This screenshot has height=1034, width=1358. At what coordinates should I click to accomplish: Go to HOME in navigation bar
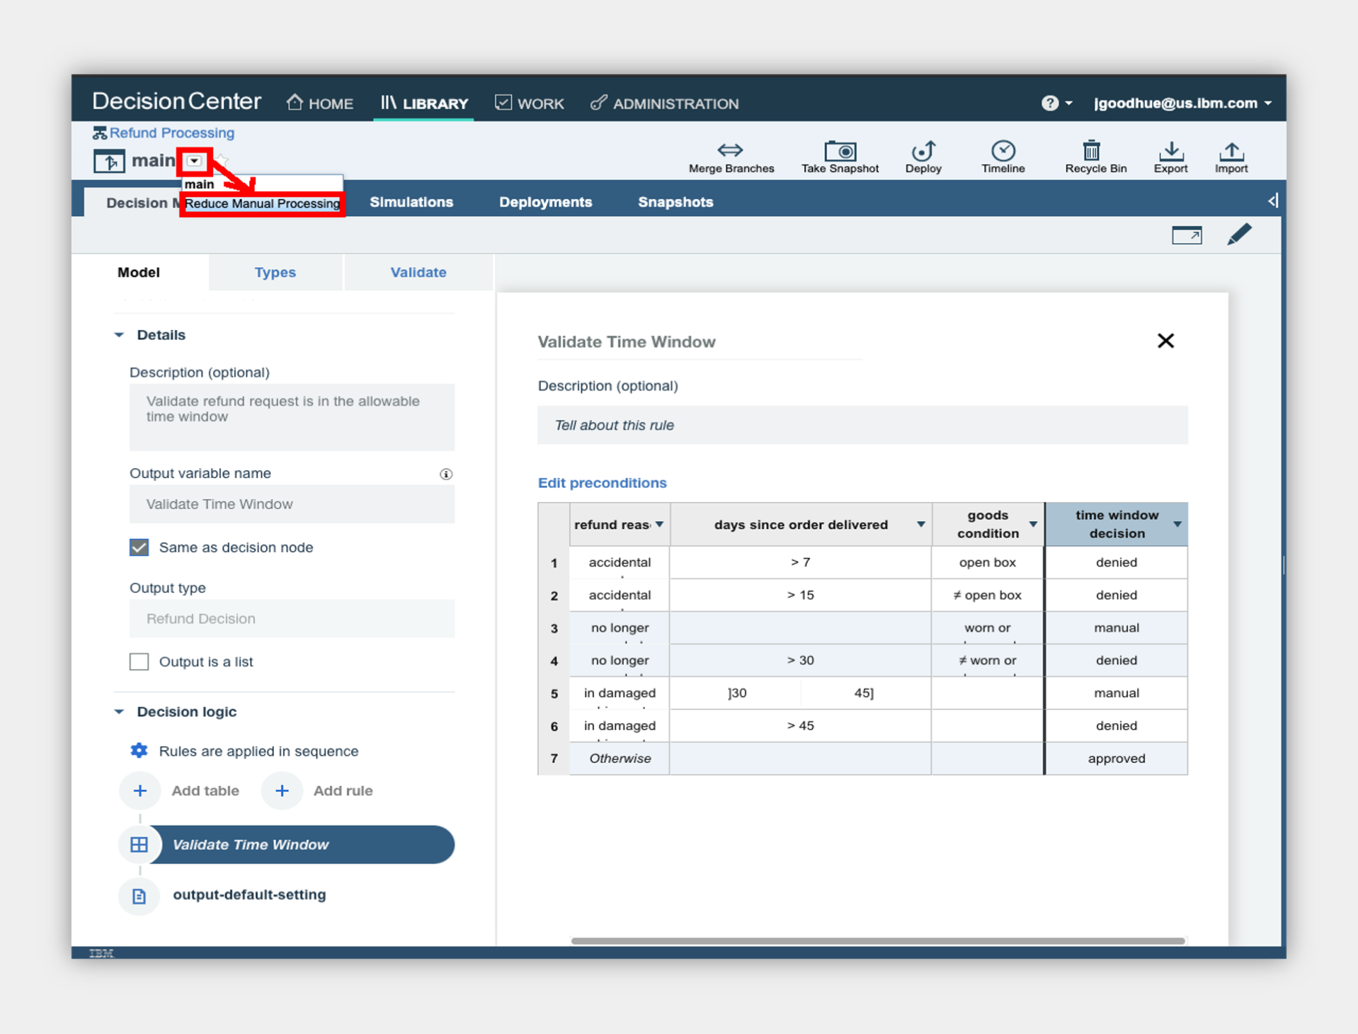pos(320,103)
